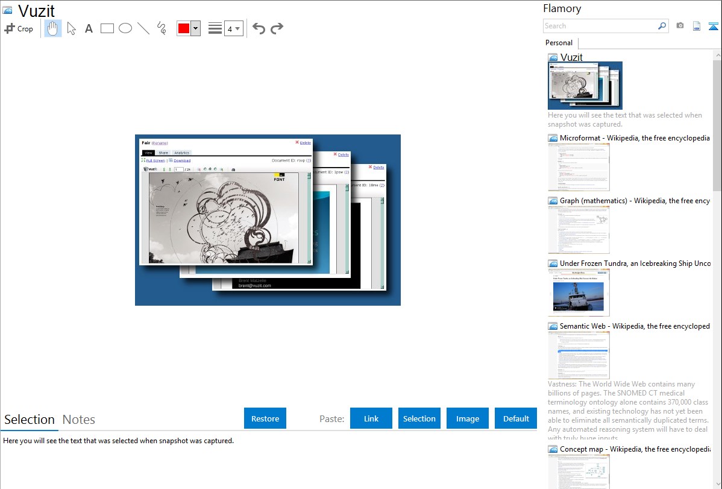The image size is (722, 489).
Task: Paste as Link button
Action: 371,418
